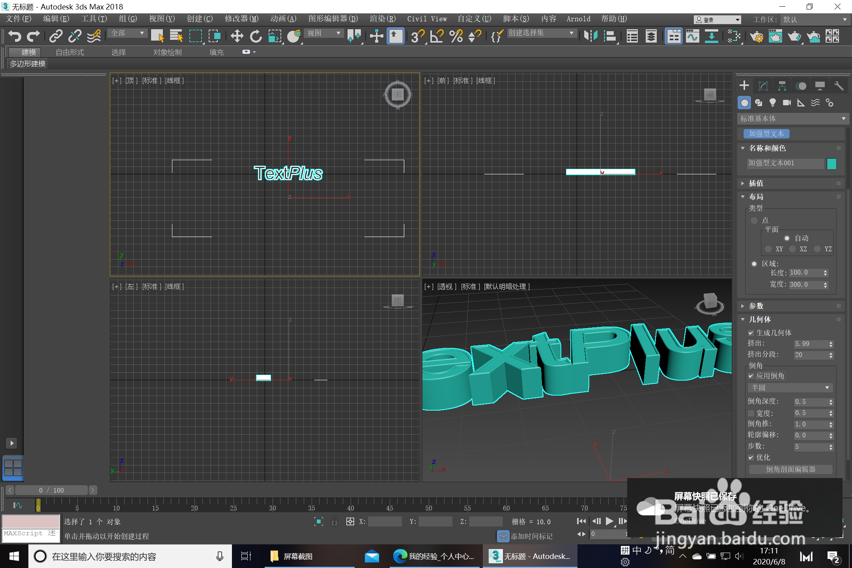
Task: Open the 渲染(R) menu
Action: [382, 19]
